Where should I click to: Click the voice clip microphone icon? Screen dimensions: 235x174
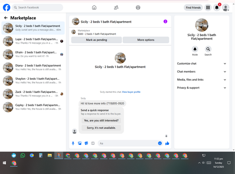click(x=73, y=143)
